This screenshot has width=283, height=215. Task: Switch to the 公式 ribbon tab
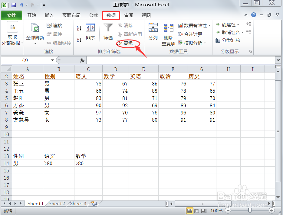pos(93,15)
